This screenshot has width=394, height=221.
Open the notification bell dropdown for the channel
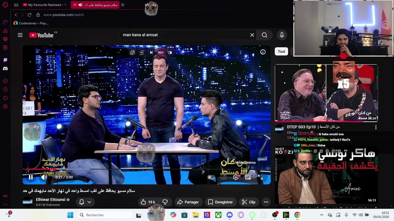[85, 202]
